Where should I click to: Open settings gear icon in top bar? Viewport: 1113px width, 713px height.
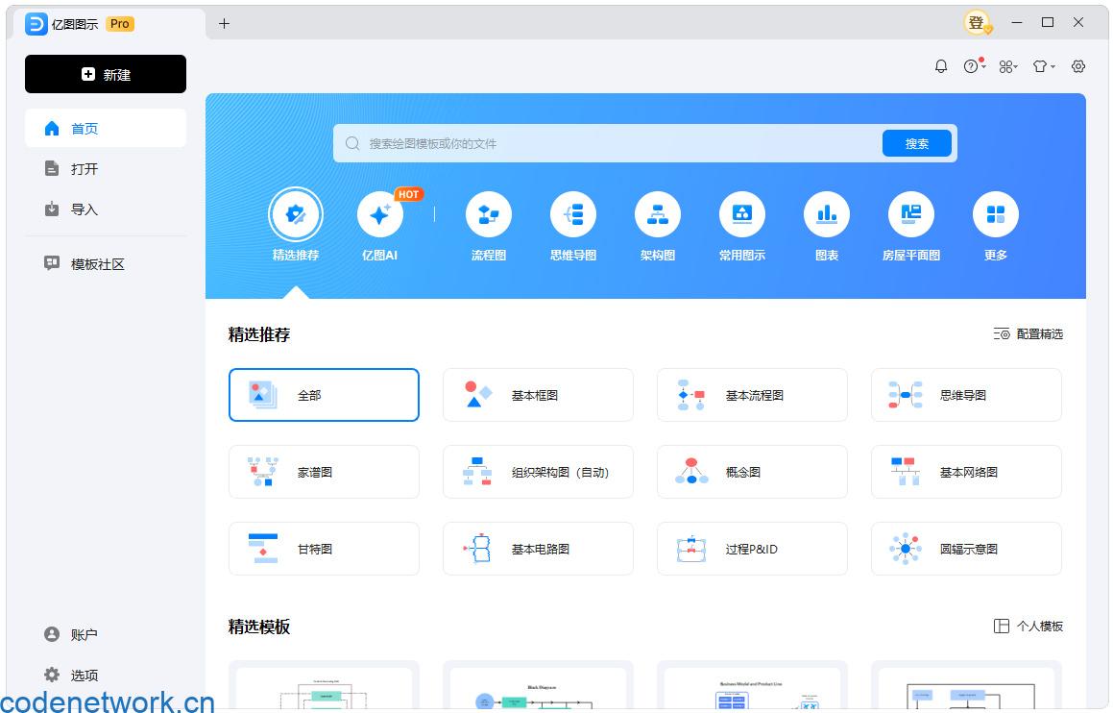pyautogui.click(x=1078, y=66)
